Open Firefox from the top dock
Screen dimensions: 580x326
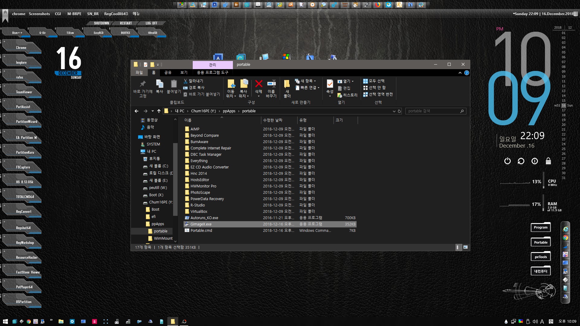coord(378,5)
